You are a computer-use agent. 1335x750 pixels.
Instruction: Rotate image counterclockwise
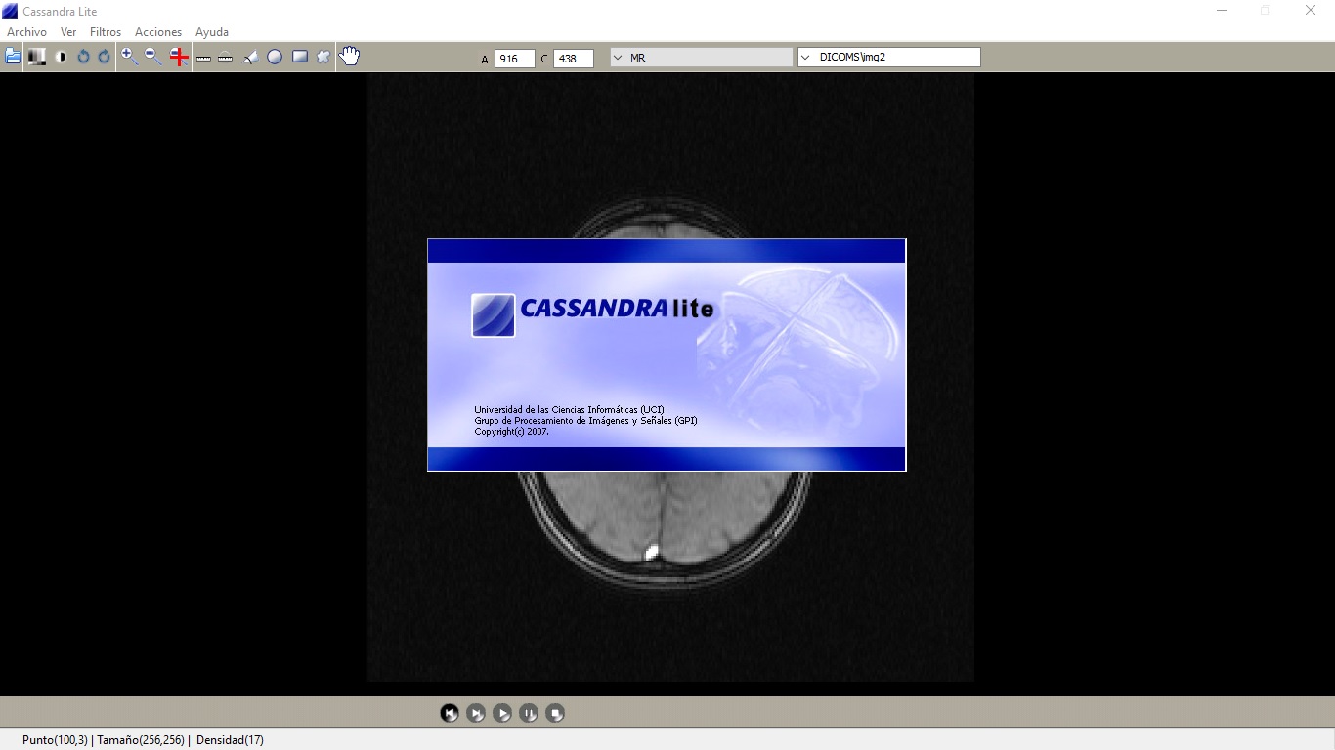[83, 57]
